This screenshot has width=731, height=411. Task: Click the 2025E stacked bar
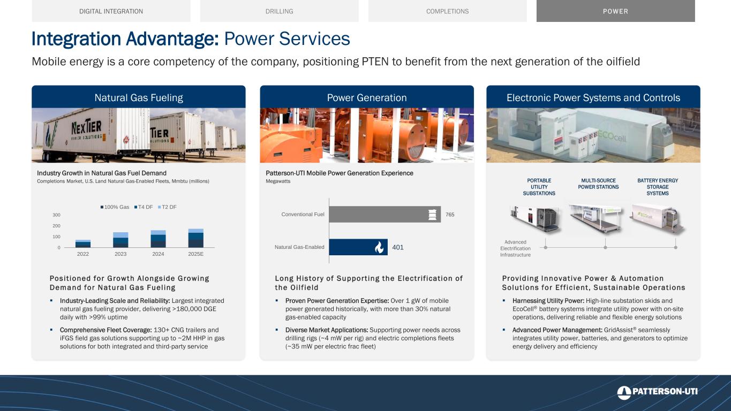point(196,238)
